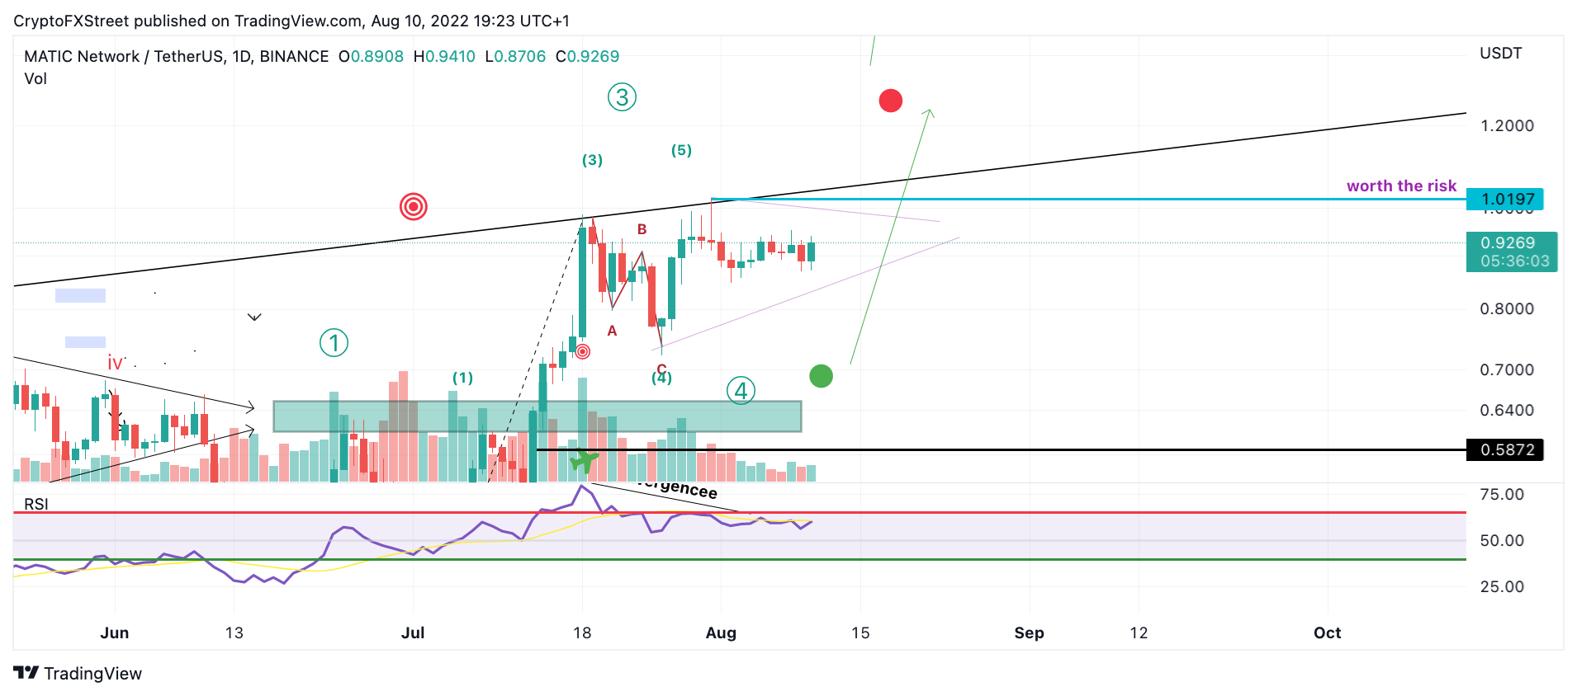Click the 13 date label
1577x696 pixels.
click(234, 633)
